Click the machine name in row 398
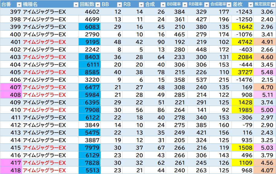Viewport: 276px width, 174px height. (44, 19)
